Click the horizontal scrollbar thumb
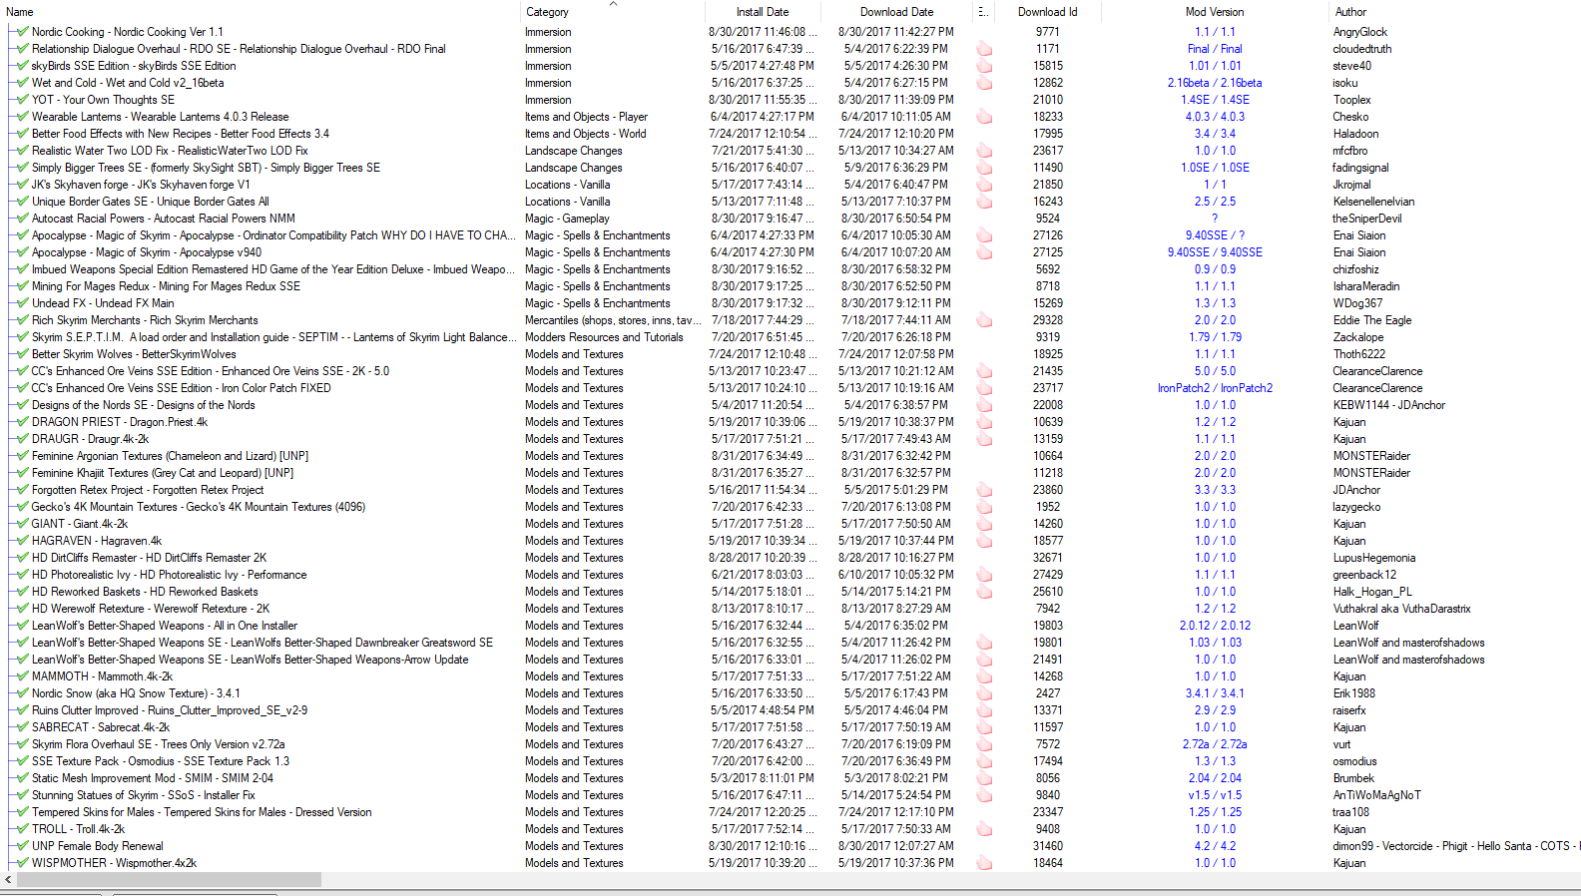Screen dimensions: 1581x896 170,880
